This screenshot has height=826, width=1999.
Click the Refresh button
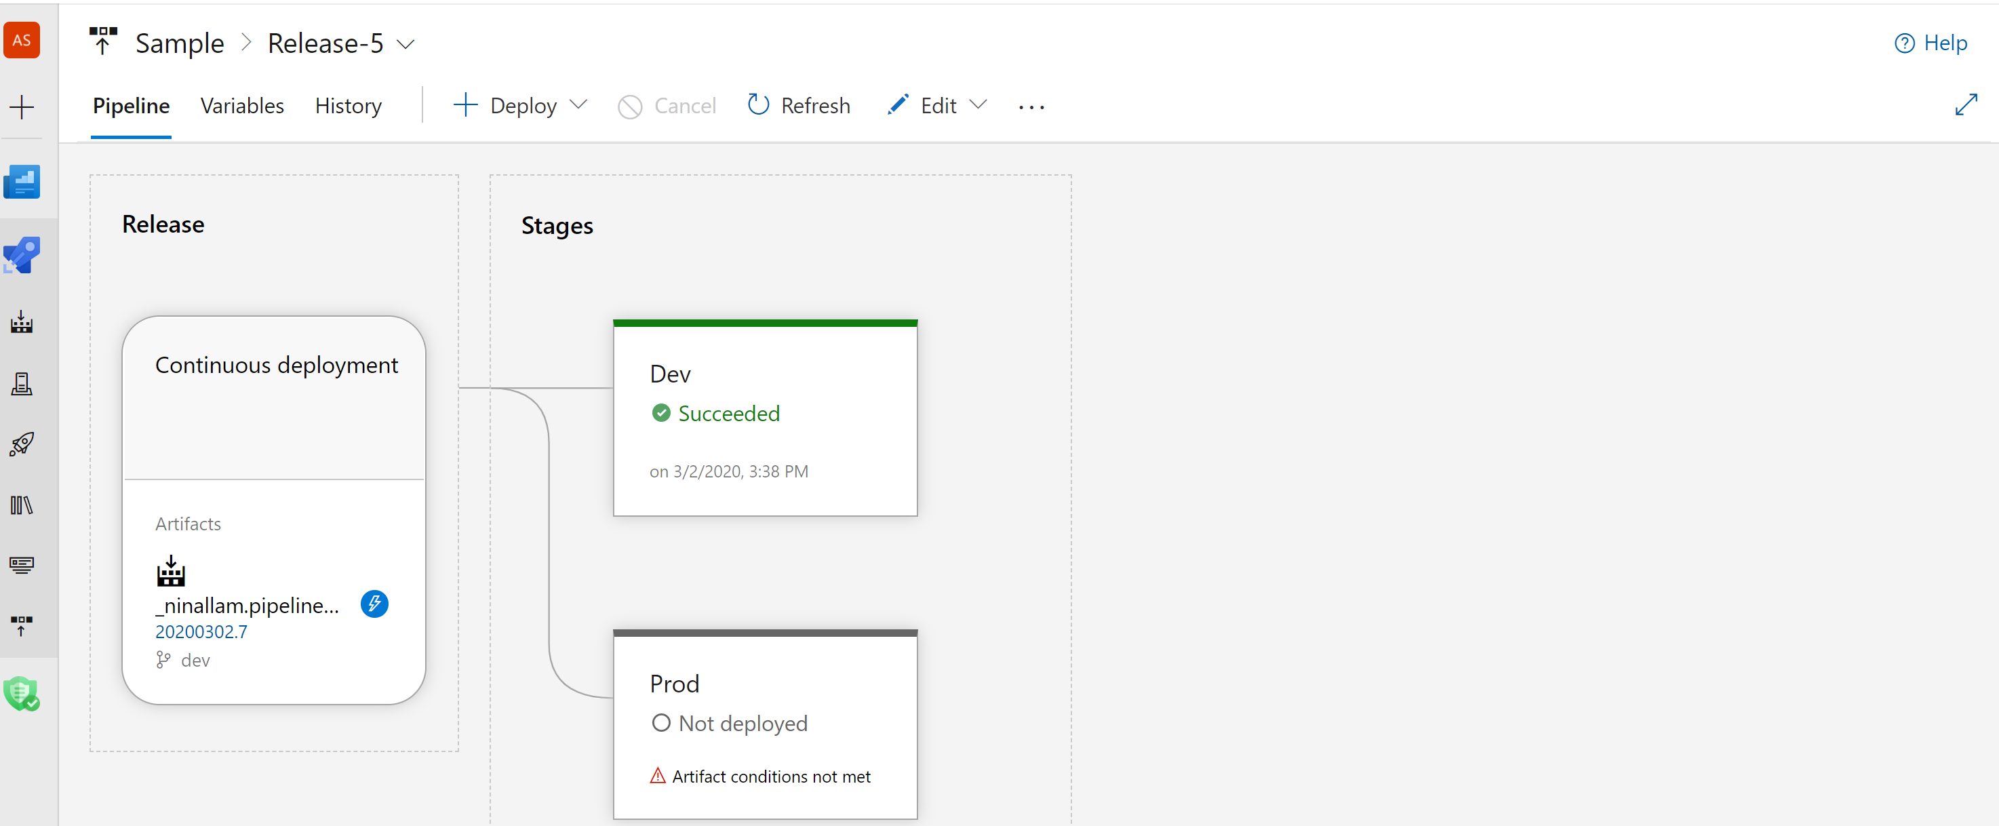point(801,106)
